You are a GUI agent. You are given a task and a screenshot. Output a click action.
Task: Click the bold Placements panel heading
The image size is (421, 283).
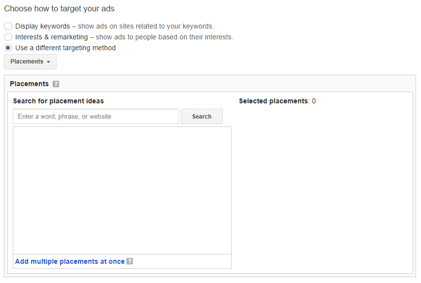pyautogui.click(x=30, y=84)
